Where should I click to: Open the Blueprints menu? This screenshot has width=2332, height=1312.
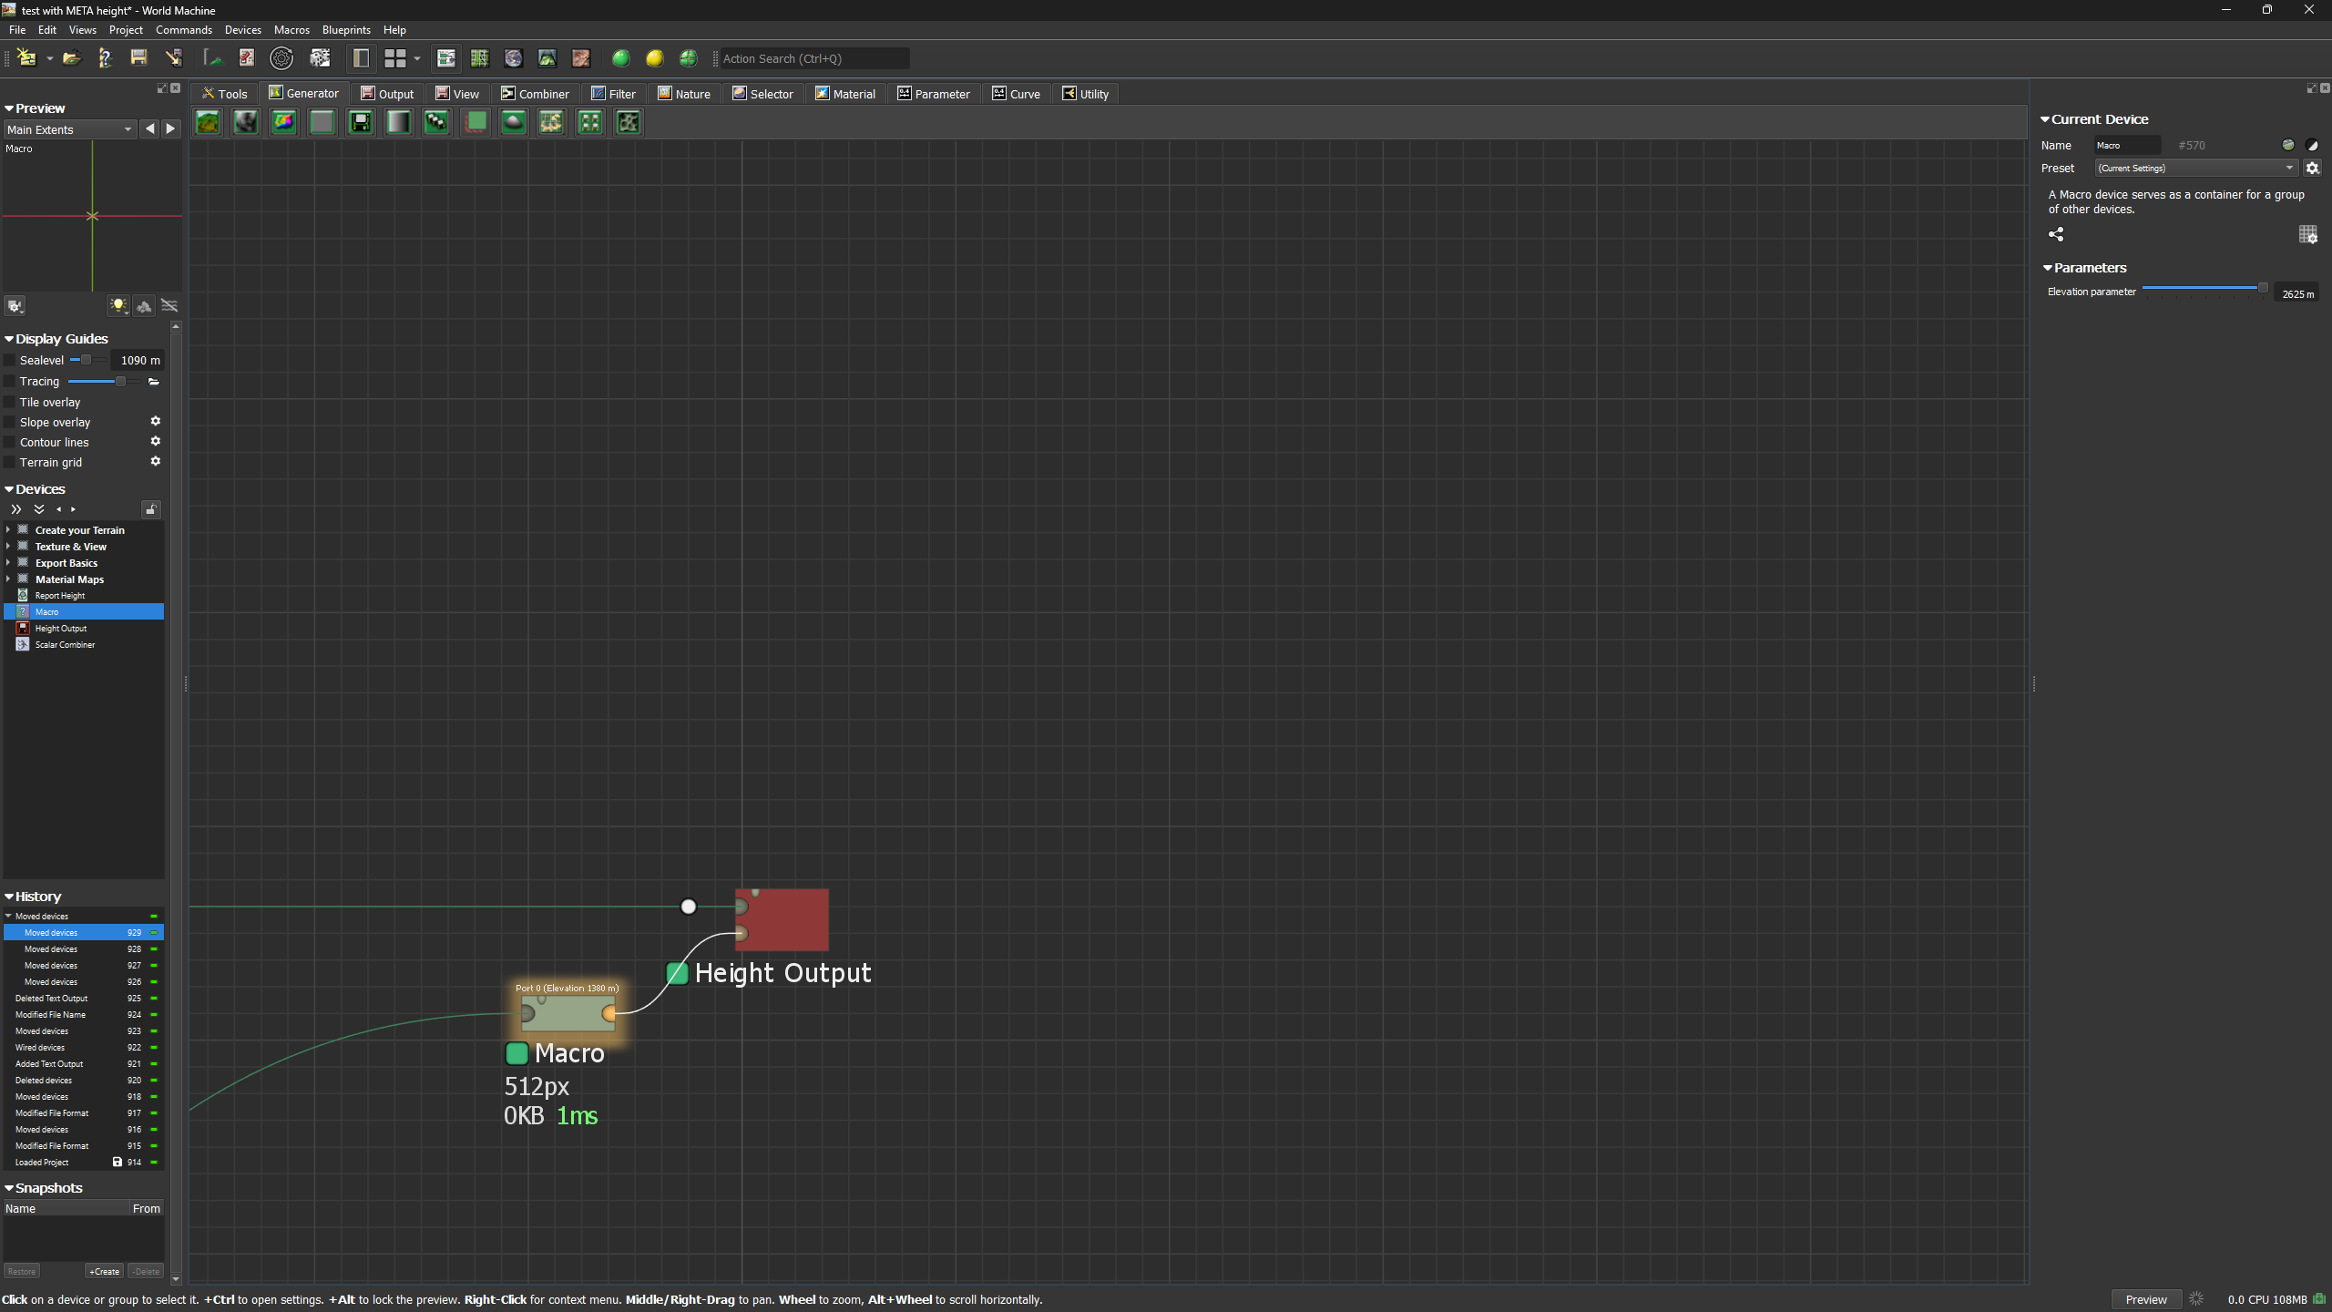pos(346,30)
